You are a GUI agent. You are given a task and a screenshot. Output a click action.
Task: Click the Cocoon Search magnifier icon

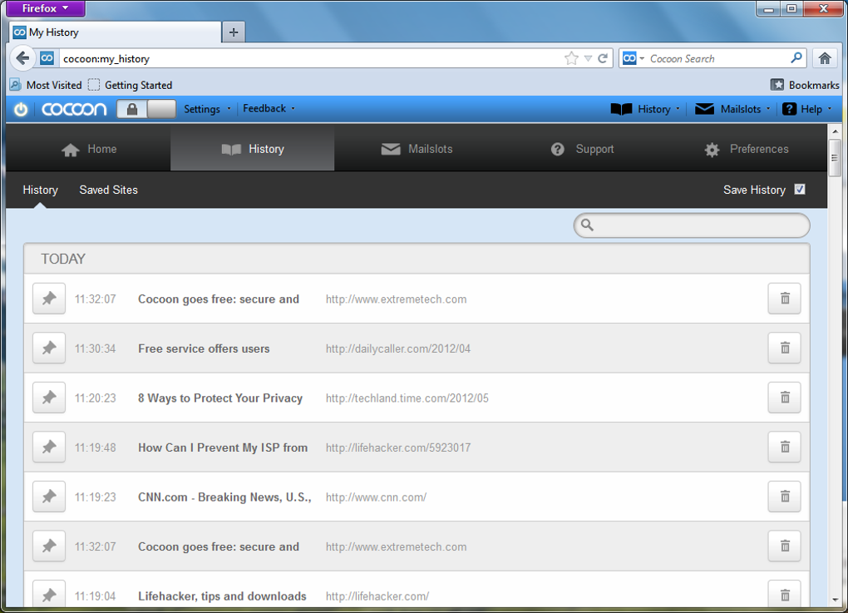796,58
